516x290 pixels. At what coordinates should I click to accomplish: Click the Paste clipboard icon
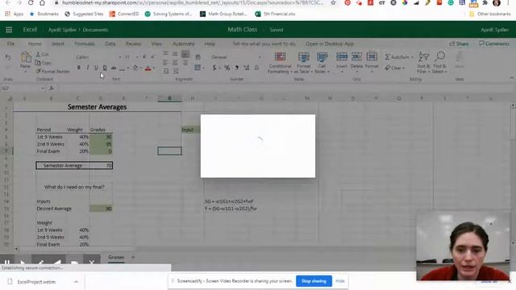click(x=25, y=57)
